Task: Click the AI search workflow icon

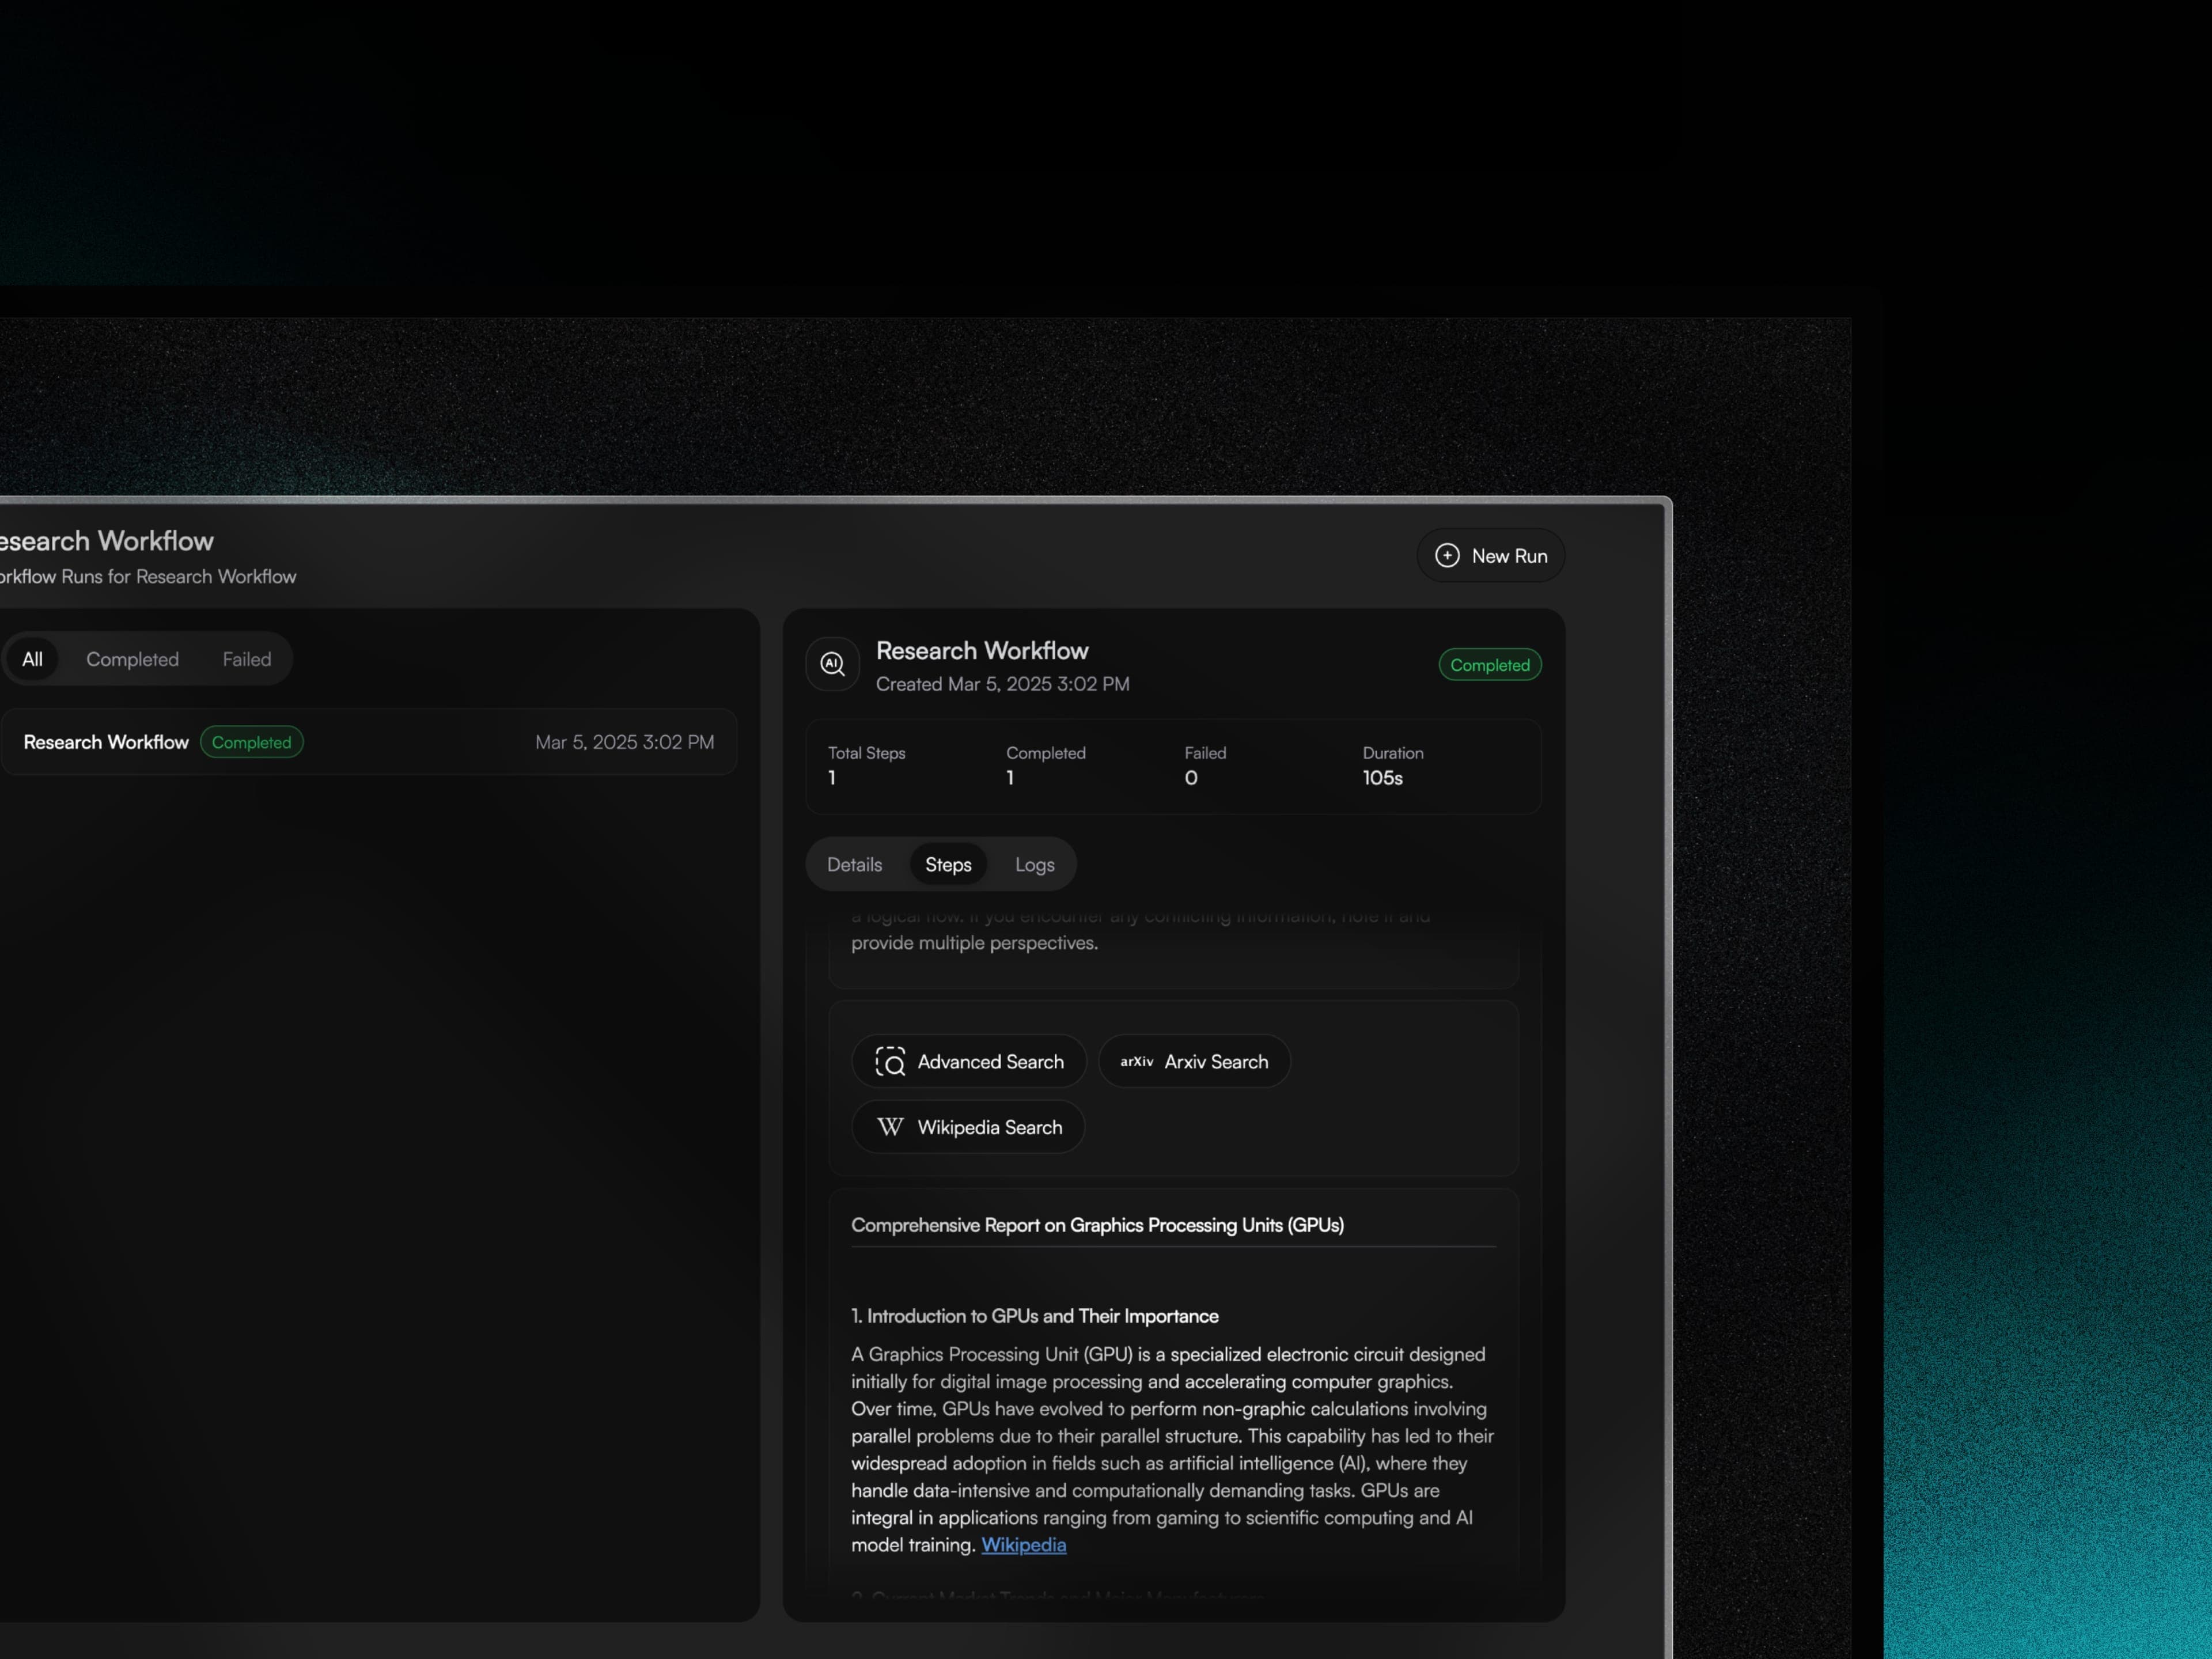Action: [833, 664]
